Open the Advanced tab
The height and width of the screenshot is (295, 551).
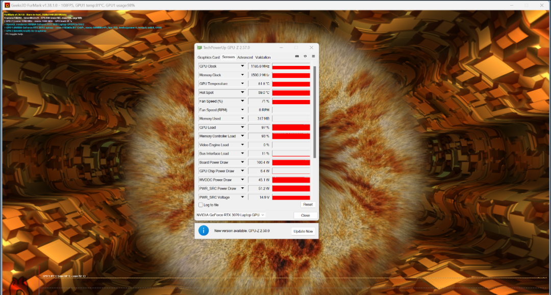click(x=245, y=57)
